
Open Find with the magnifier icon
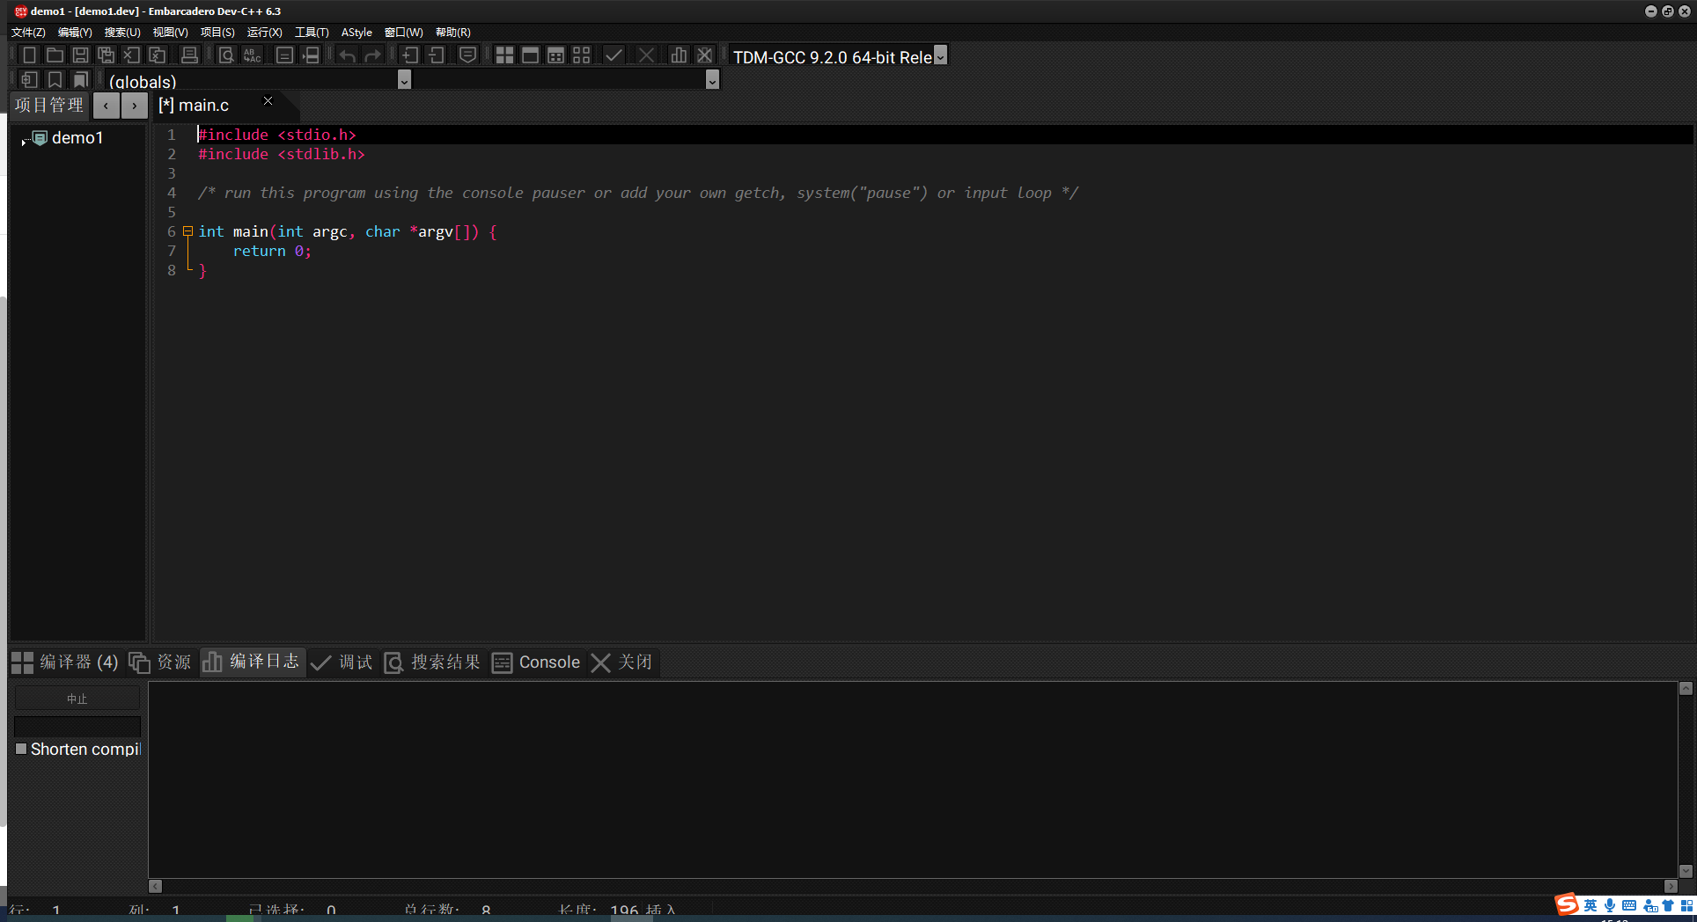pyautogui.click(x=226, y=55)
